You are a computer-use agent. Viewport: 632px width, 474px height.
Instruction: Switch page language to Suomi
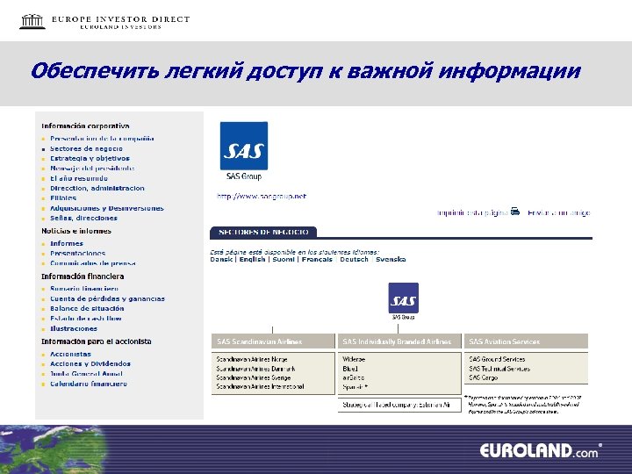point(284,259)
